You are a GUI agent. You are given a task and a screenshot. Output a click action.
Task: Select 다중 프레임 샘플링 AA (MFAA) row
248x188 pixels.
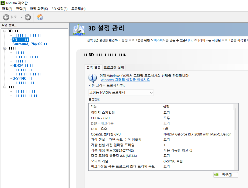pyautogui.click(x=161, y=156)
